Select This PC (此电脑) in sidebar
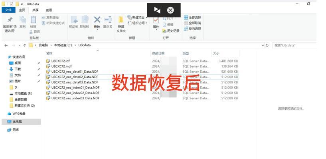 21,122
